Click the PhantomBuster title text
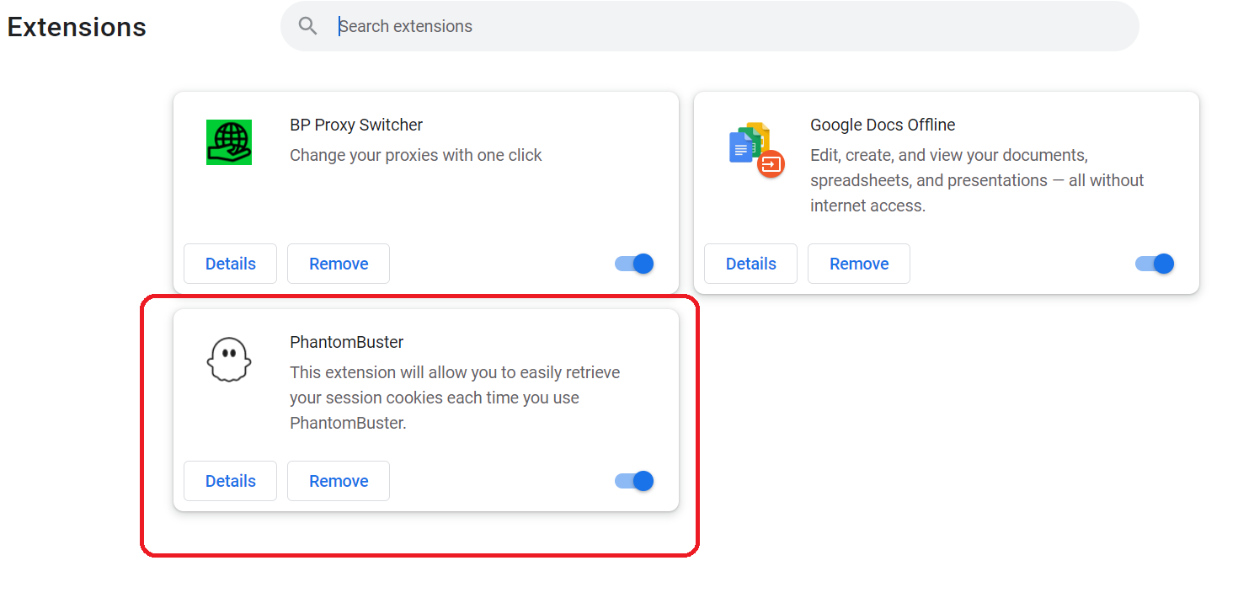The image size is (1238, 614). coord(347,342)
